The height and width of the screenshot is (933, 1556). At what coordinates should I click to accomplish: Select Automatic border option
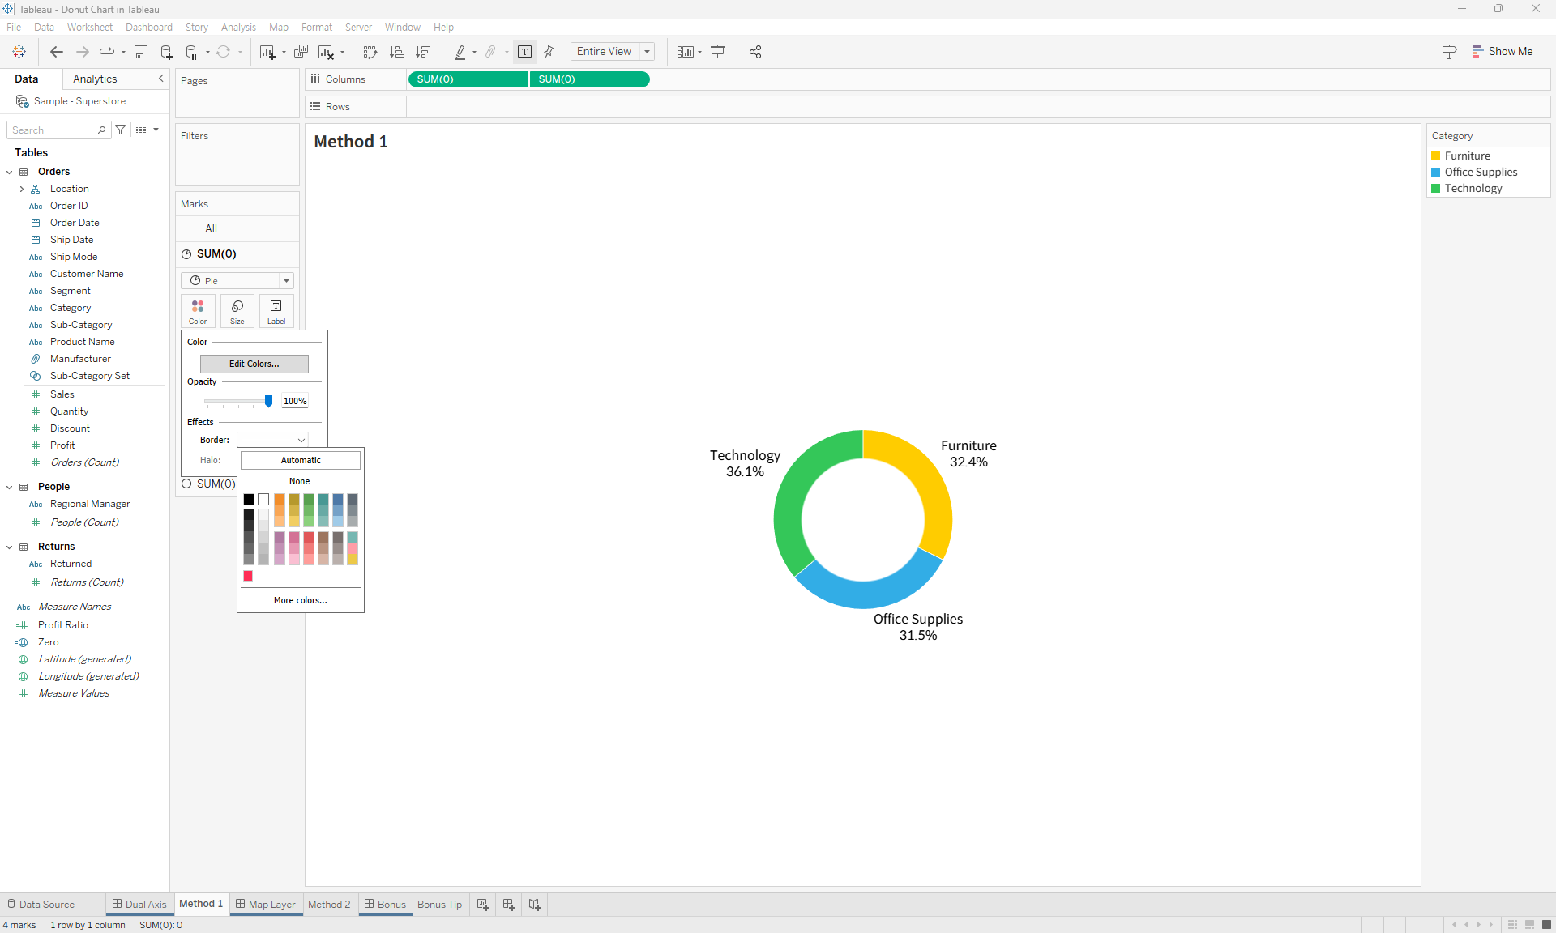coord(299,459)
